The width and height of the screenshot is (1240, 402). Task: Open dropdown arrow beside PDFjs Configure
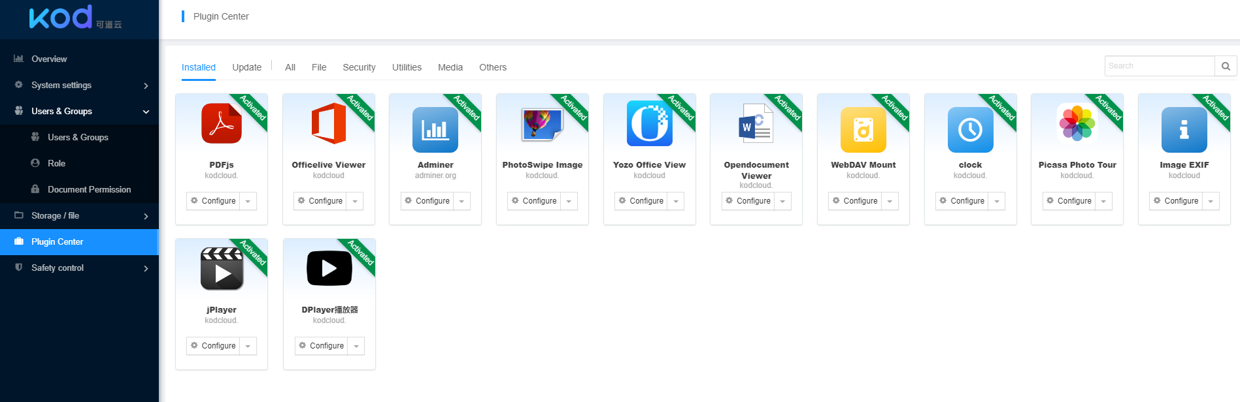pos(248,201)
